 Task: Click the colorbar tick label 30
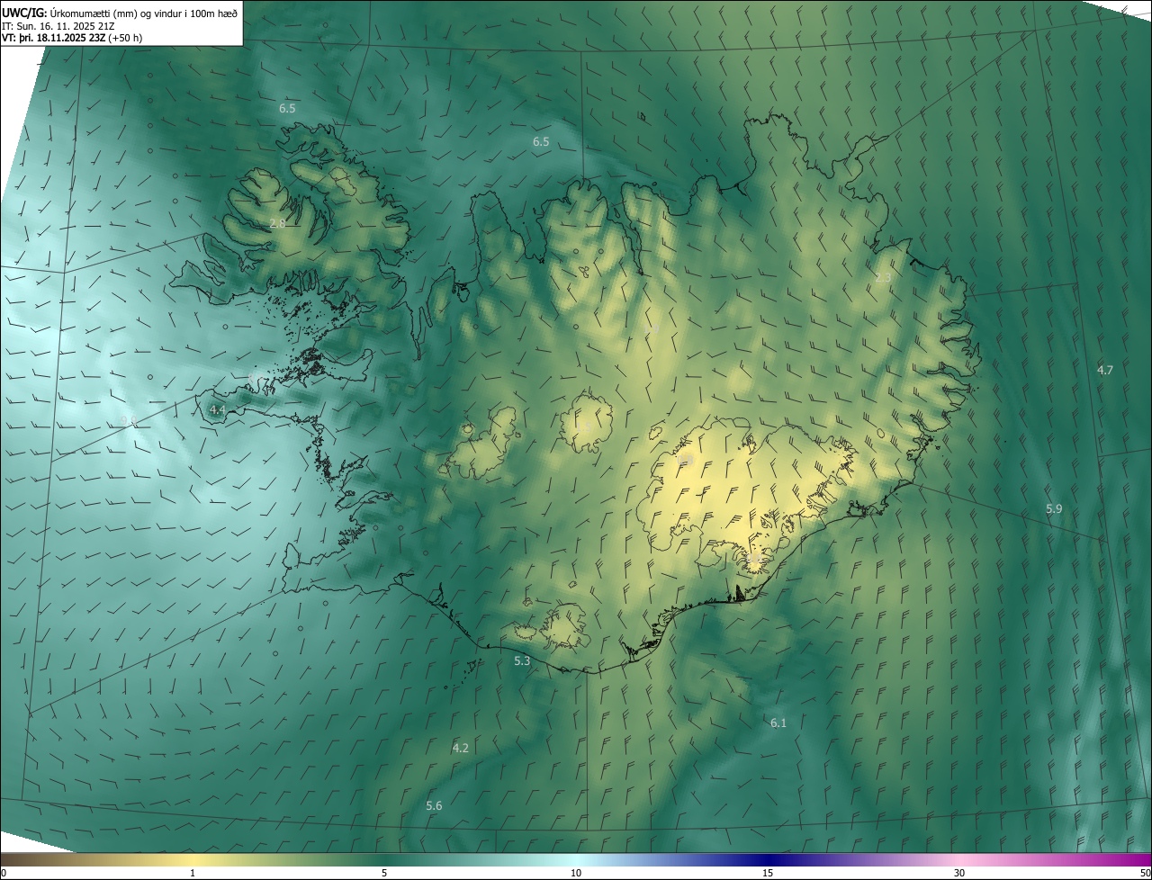pos(959,873)
